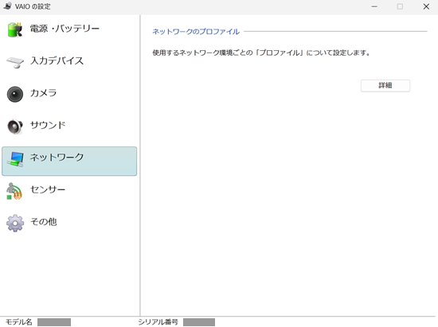Viewport: 438px width, 327px height.
Task: Click the computer icon for ネットワーク
Action: pos(16,159)
